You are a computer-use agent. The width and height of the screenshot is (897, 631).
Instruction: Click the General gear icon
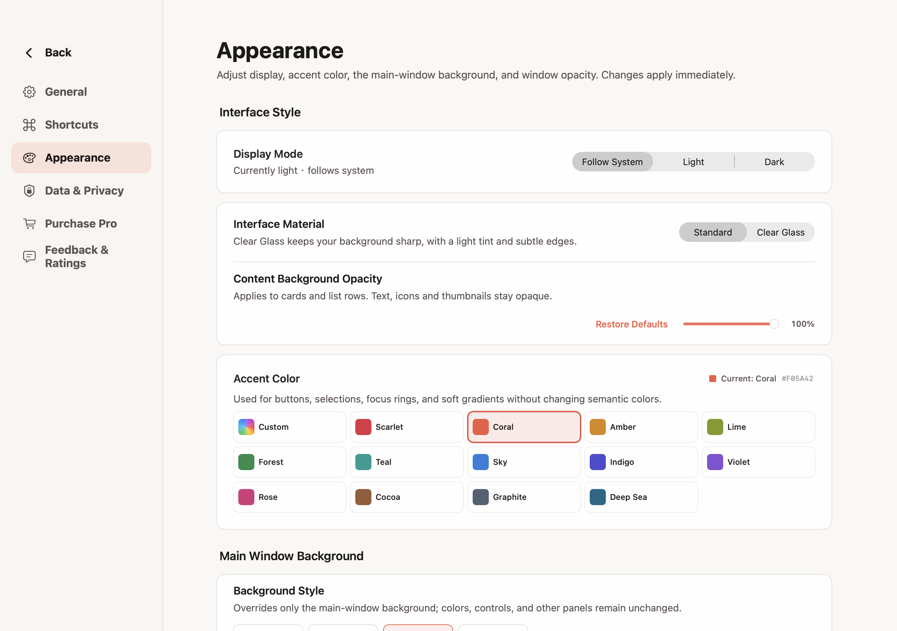tap(29, 92)
